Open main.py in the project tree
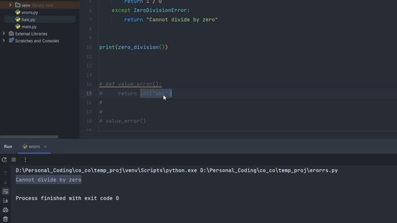This screenshot has width=397, height=223. click(x=29, y=27)
